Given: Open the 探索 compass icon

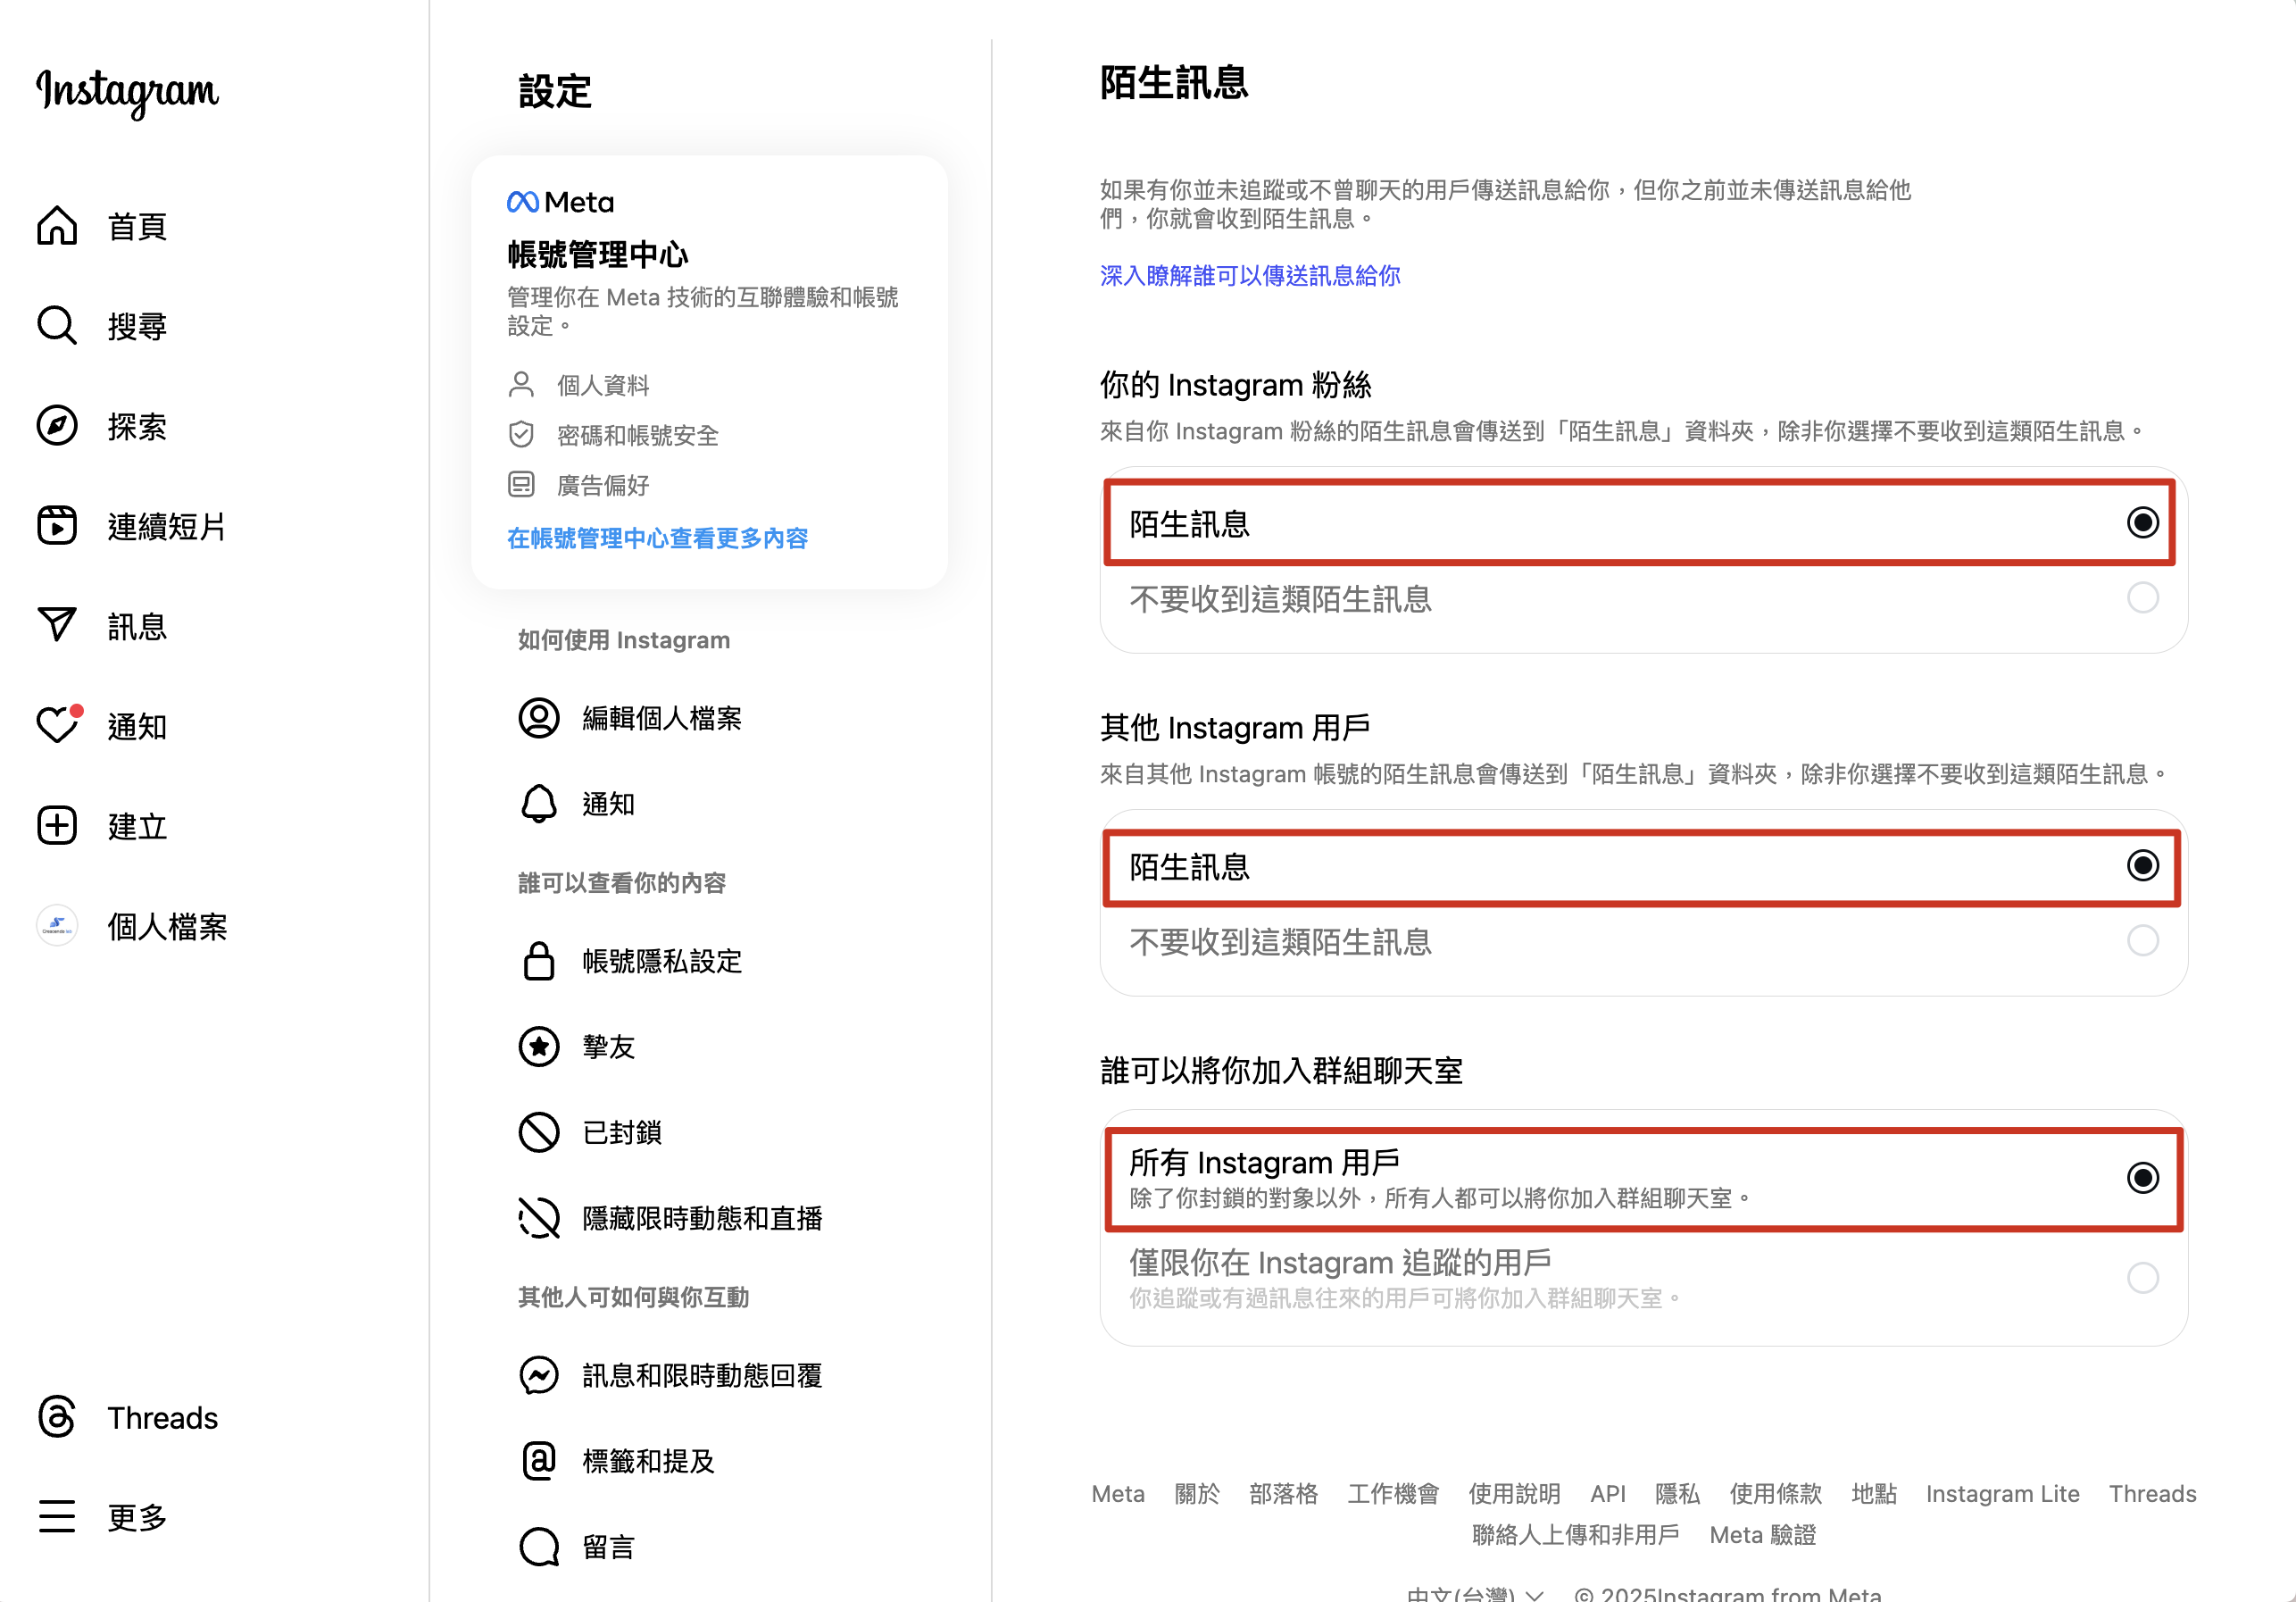Looking at the screenshot, I should 57,426.
